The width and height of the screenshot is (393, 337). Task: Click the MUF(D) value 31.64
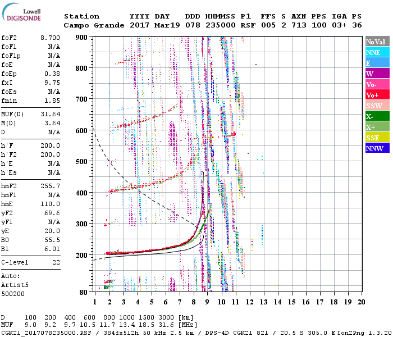(x=51, y=114)
